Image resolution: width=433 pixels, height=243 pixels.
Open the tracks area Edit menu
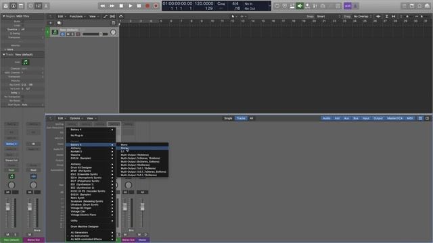point(62,16)
